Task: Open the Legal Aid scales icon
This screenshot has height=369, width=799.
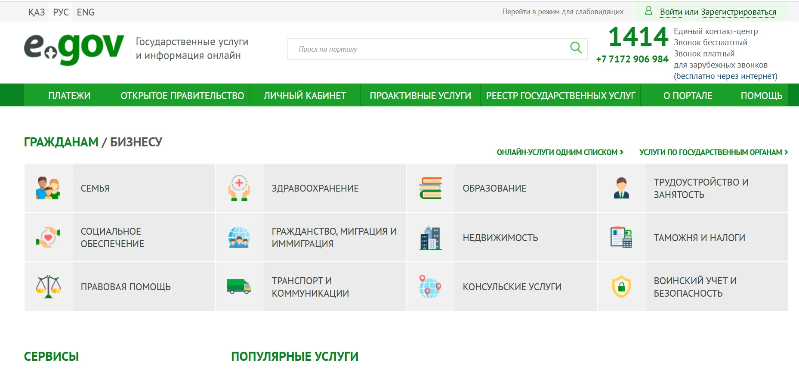Action: [x=48, y=287]
